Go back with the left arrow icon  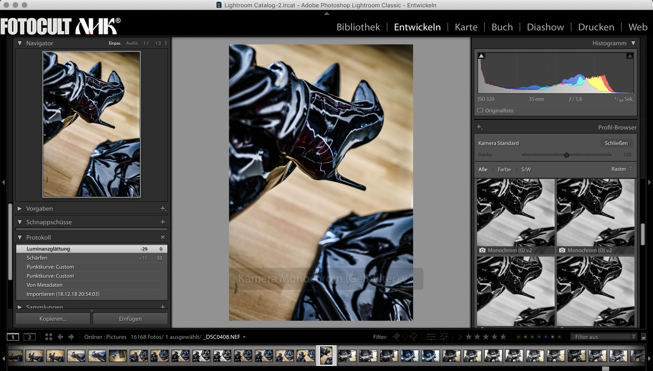60,337
